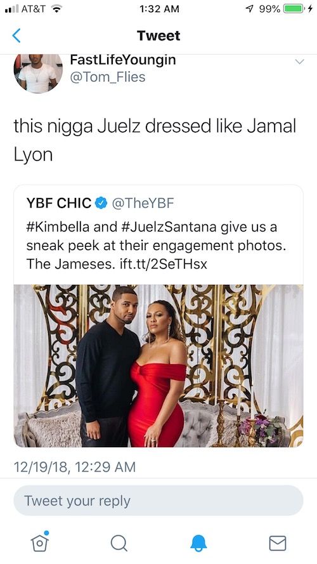Open the engagement photo in the quoted tweet
This screenshot has width=317, height=564.
158,366
